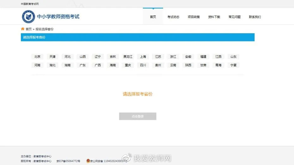Select province 北京
This screenshot has height=165, width=294.
(37, 57)
